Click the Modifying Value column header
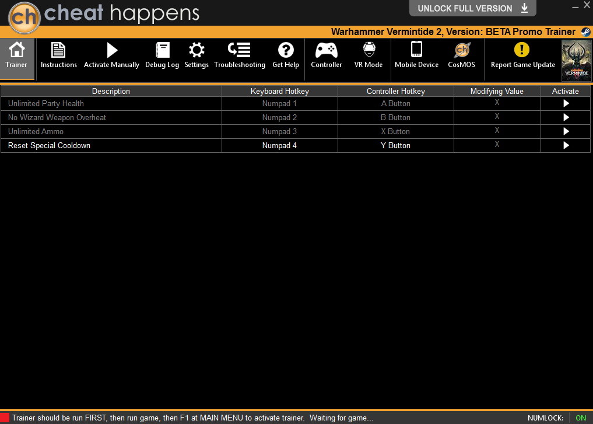 (497, 91)
